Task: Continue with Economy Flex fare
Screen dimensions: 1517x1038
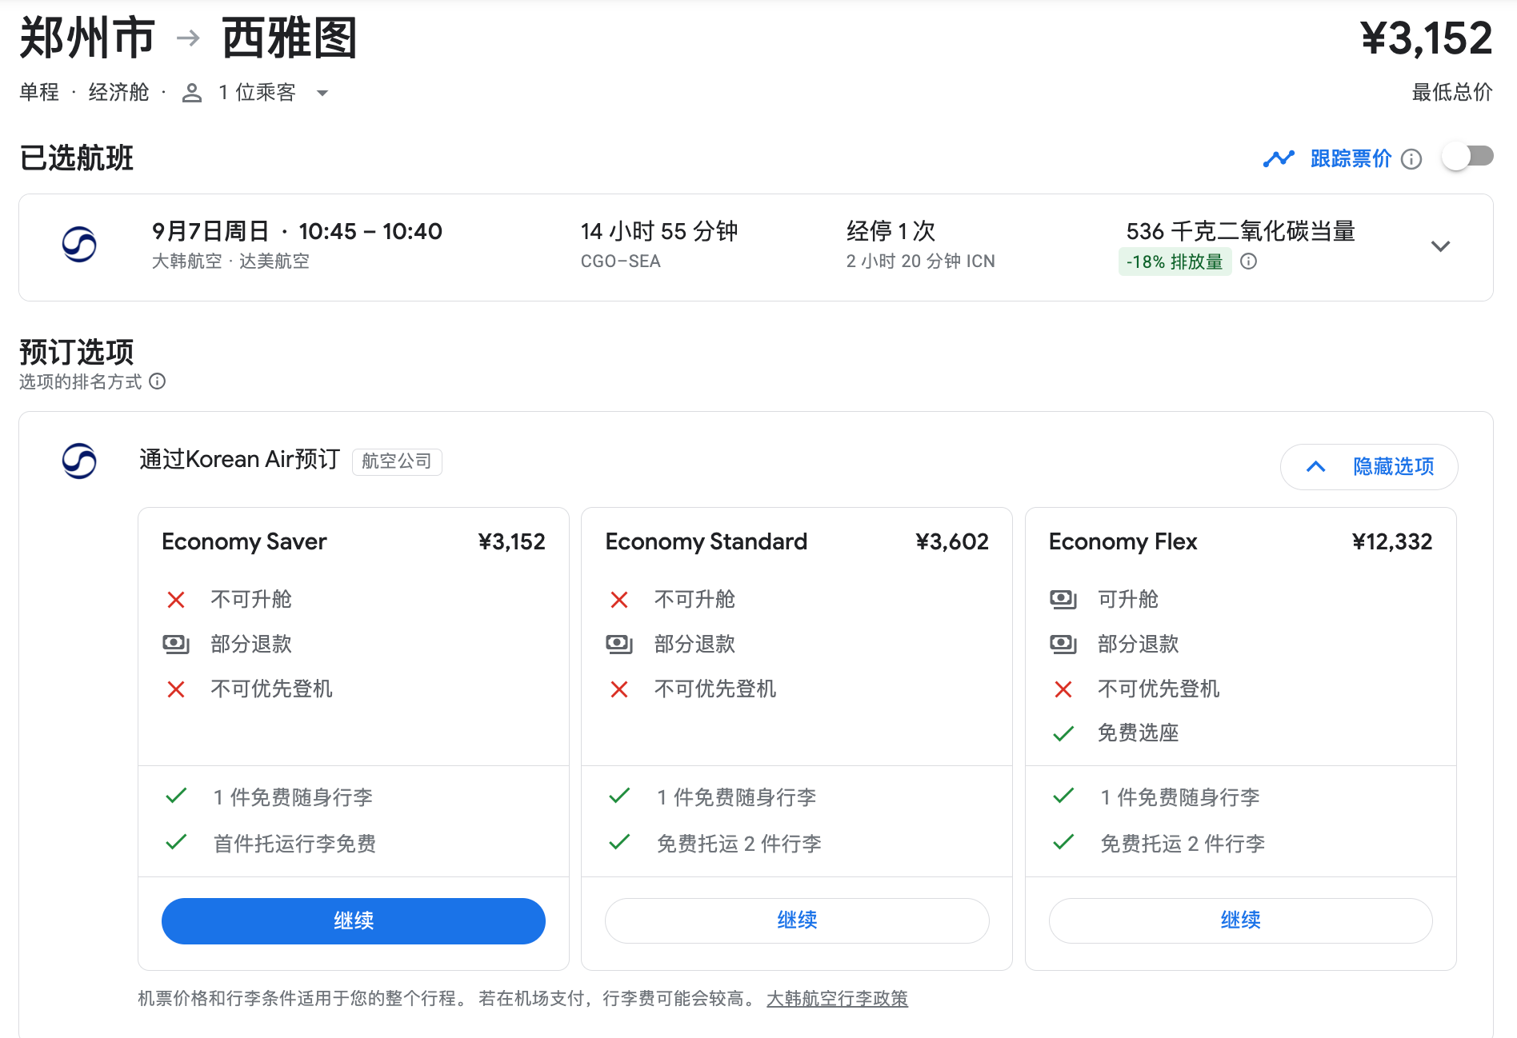Action: point(1240,920)
